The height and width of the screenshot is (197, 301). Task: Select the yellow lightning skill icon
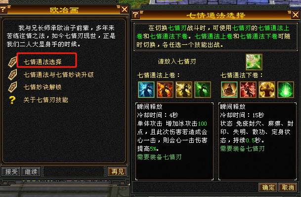pyautogui.click(x=184, y=90)
